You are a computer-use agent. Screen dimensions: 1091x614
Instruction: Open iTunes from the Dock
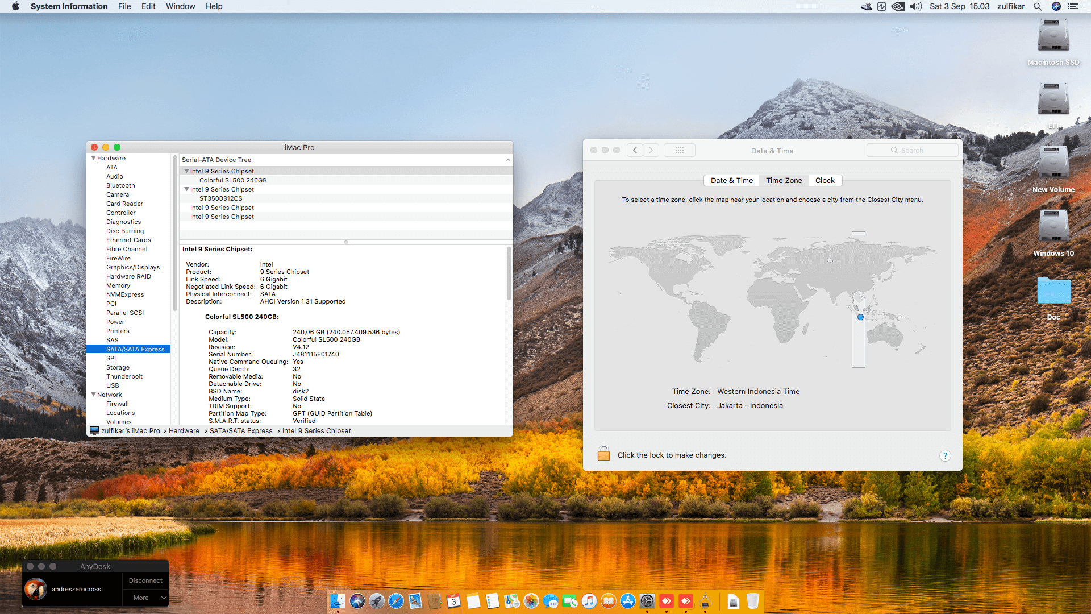[589, 601]
